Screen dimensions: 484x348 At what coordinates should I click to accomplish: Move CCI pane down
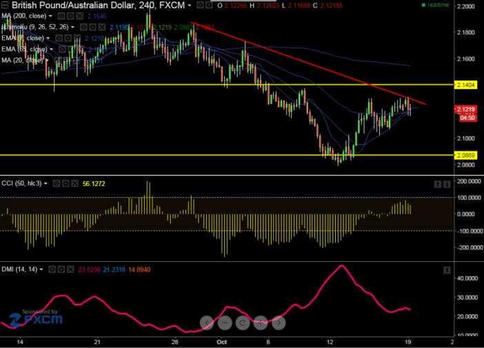coord(447,184)
